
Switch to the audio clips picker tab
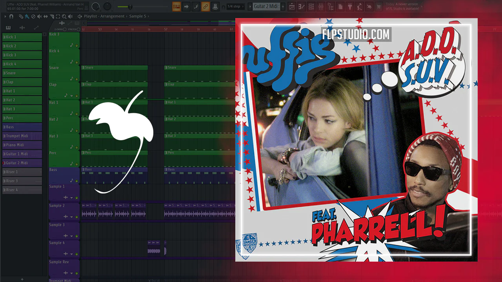point(22,28)
